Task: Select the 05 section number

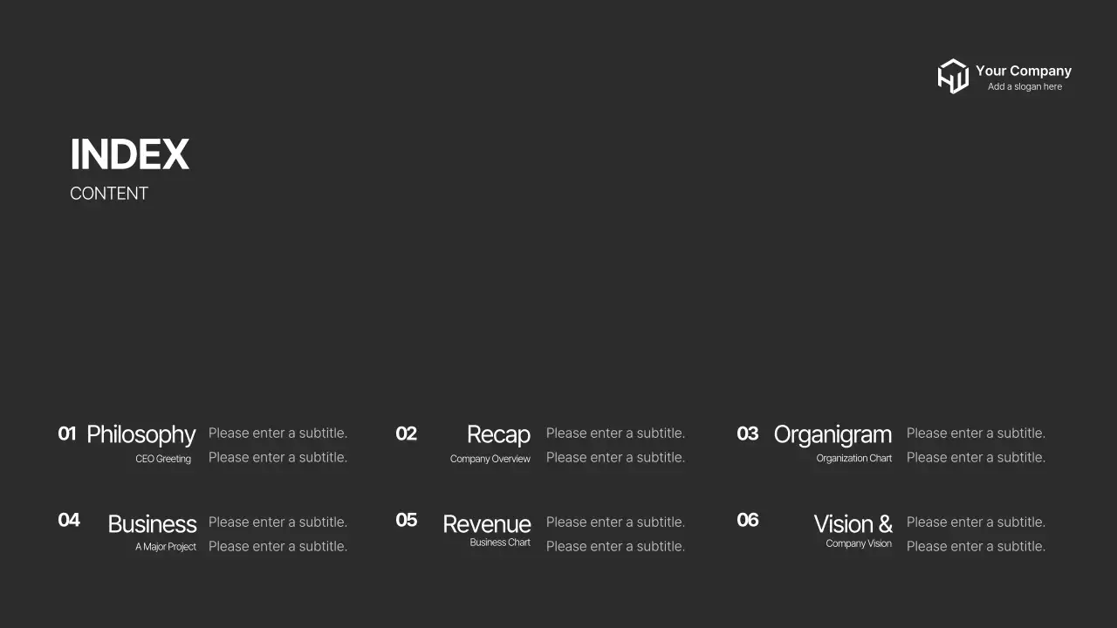Action: click(407, 521)
